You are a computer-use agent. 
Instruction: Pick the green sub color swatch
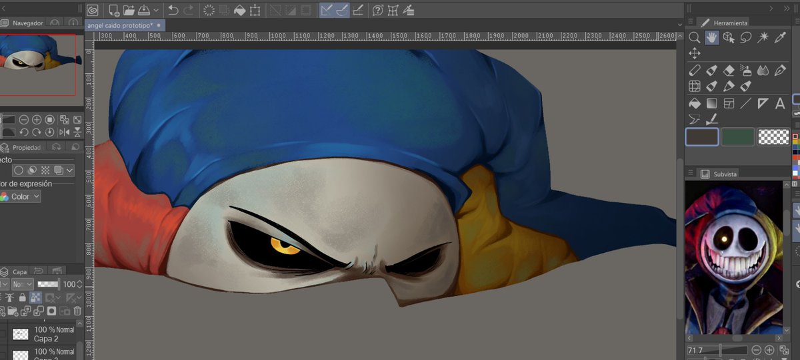[x=737, y=137]
